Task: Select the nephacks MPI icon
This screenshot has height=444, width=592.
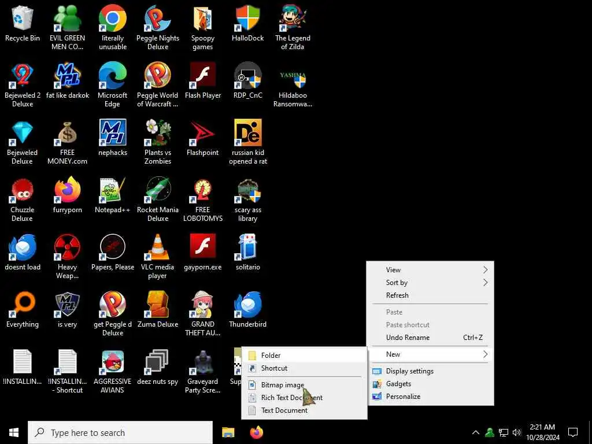Action: pyautogui.click(x=113, y=139)
